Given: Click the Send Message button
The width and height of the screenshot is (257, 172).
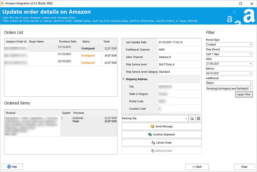Looking at the screenshot, I should (x=161, y=126).
